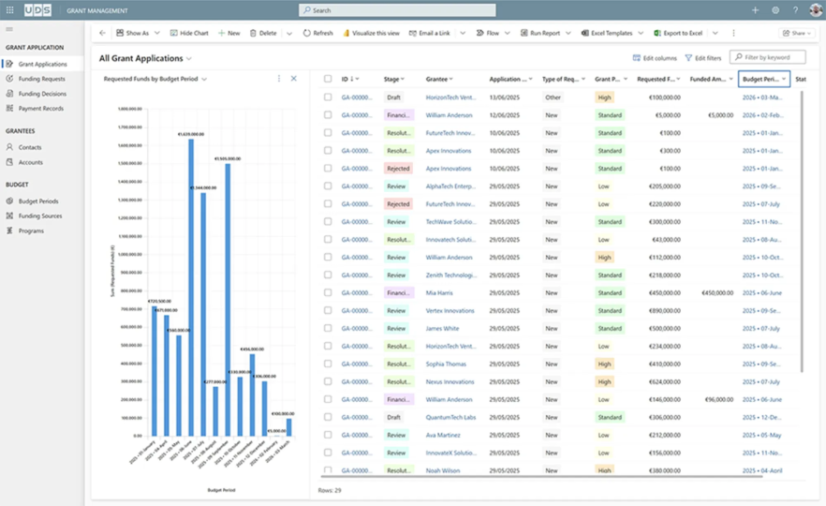The height and width of the screenshot is (506, 826).
Task: Toggle the select-all checkbox in grid header
Action: coord(328,79)
